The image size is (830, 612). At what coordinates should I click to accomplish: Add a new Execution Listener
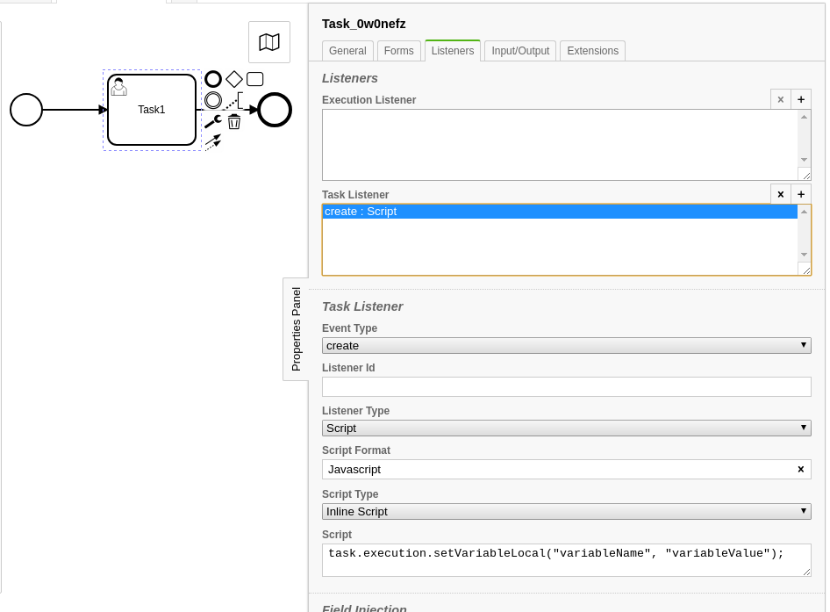pyautogui.click(x=801, y=99)
